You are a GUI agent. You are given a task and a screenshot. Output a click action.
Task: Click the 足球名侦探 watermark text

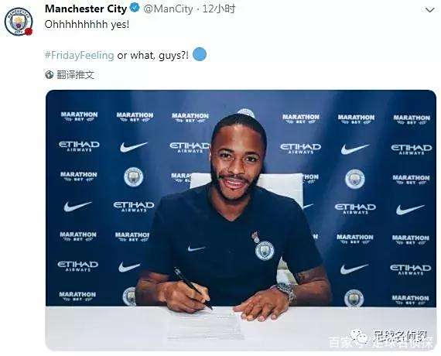(x=400, y=335)
